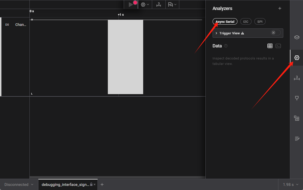Click the measurement icon in top toolbar
This screenshot has width=303, height=190.
[159, 5]
